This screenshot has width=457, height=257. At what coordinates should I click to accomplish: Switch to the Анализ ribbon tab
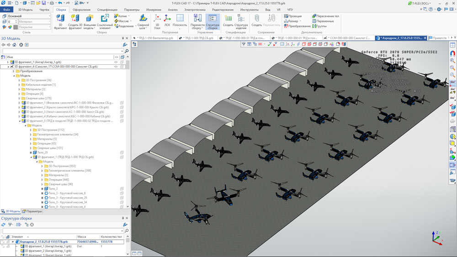click(173, 10)
